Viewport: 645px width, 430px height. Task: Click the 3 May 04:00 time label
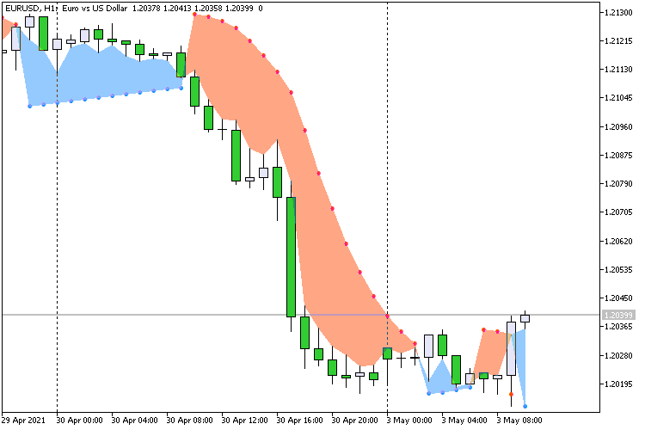pos(464,421)
